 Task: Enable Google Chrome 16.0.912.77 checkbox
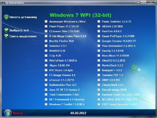[99, 41]
